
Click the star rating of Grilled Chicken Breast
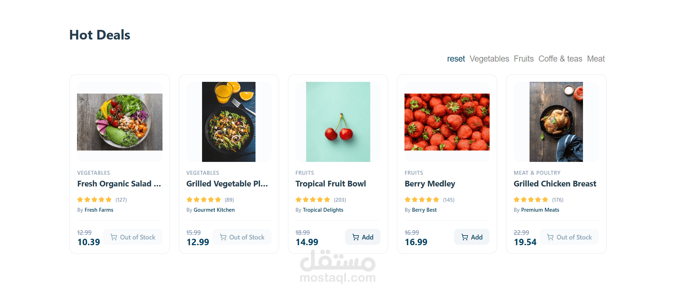[531, 200]
